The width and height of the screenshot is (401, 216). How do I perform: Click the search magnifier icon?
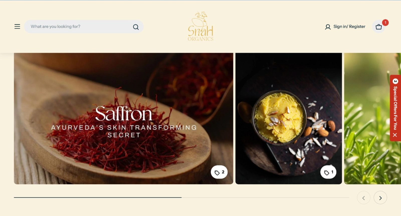pyautogui.click(x=136, y=27)
